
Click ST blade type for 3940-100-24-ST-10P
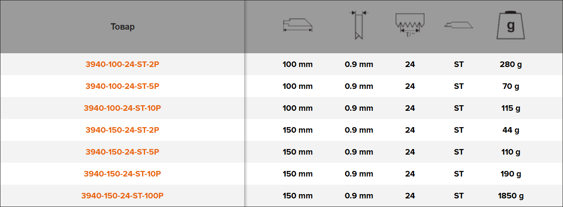tap(459, 108)
